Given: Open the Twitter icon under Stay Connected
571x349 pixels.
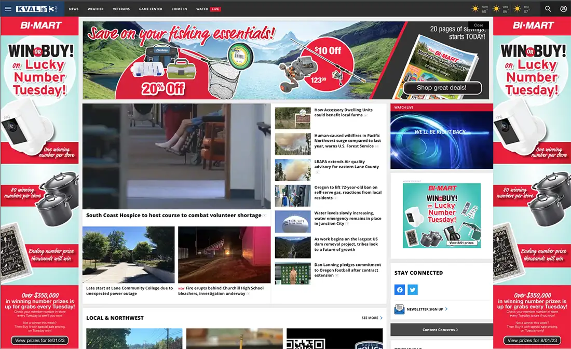Looking at the screenshot, I should pos(413,290).
